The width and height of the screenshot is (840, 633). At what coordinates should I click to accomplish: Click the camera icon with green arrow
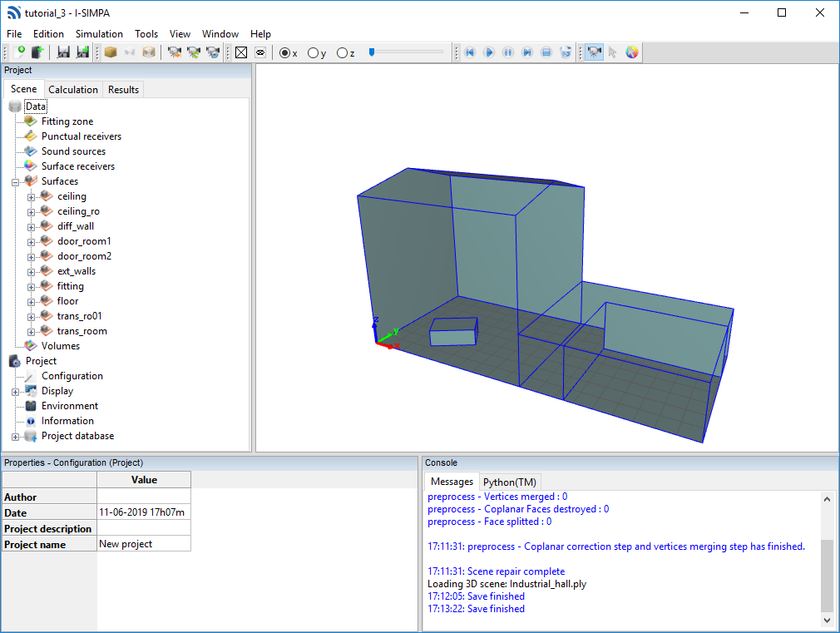point(194,52)
